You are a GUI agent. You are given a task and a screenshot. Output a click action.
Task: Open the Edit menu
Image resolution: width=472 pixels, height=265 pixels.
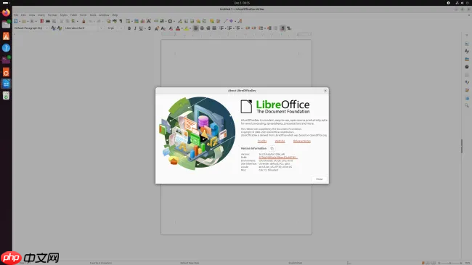click(x=23, y=15)
